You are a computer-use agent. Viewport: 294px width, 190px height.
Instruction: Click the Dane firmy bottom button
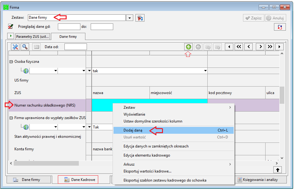click(29, 180)
